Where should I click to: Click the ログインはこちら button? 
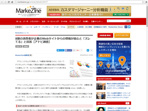click(122, 35)
